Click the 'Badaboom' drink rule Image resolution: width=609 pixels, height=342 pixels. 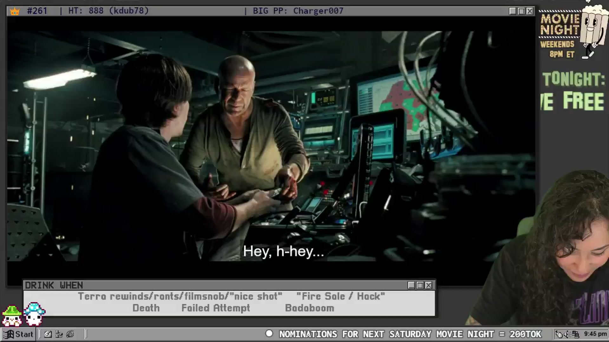pyautogui.click(x=310, y=308)
